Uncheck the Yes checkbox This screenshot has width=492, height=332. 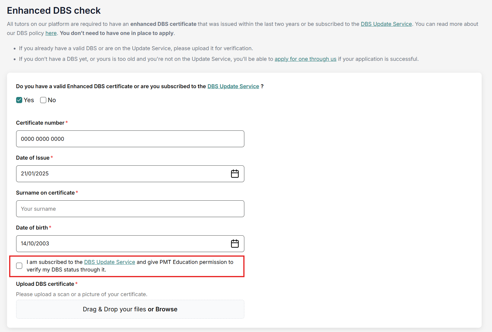19,100
